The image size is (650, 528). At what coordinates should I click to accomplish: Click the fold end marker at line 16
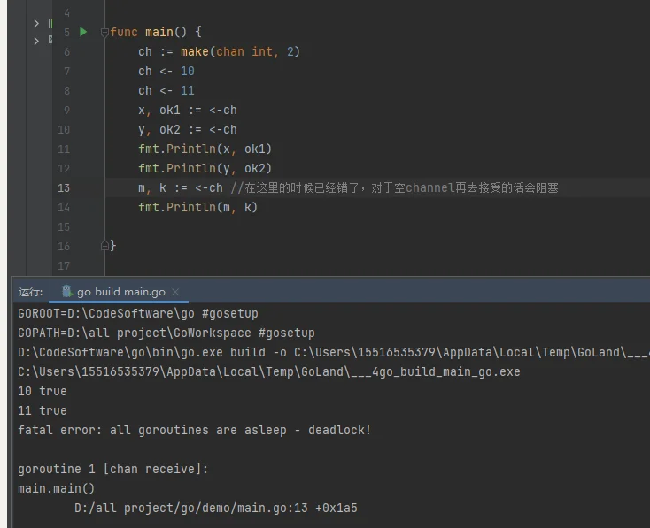point(104,246)
